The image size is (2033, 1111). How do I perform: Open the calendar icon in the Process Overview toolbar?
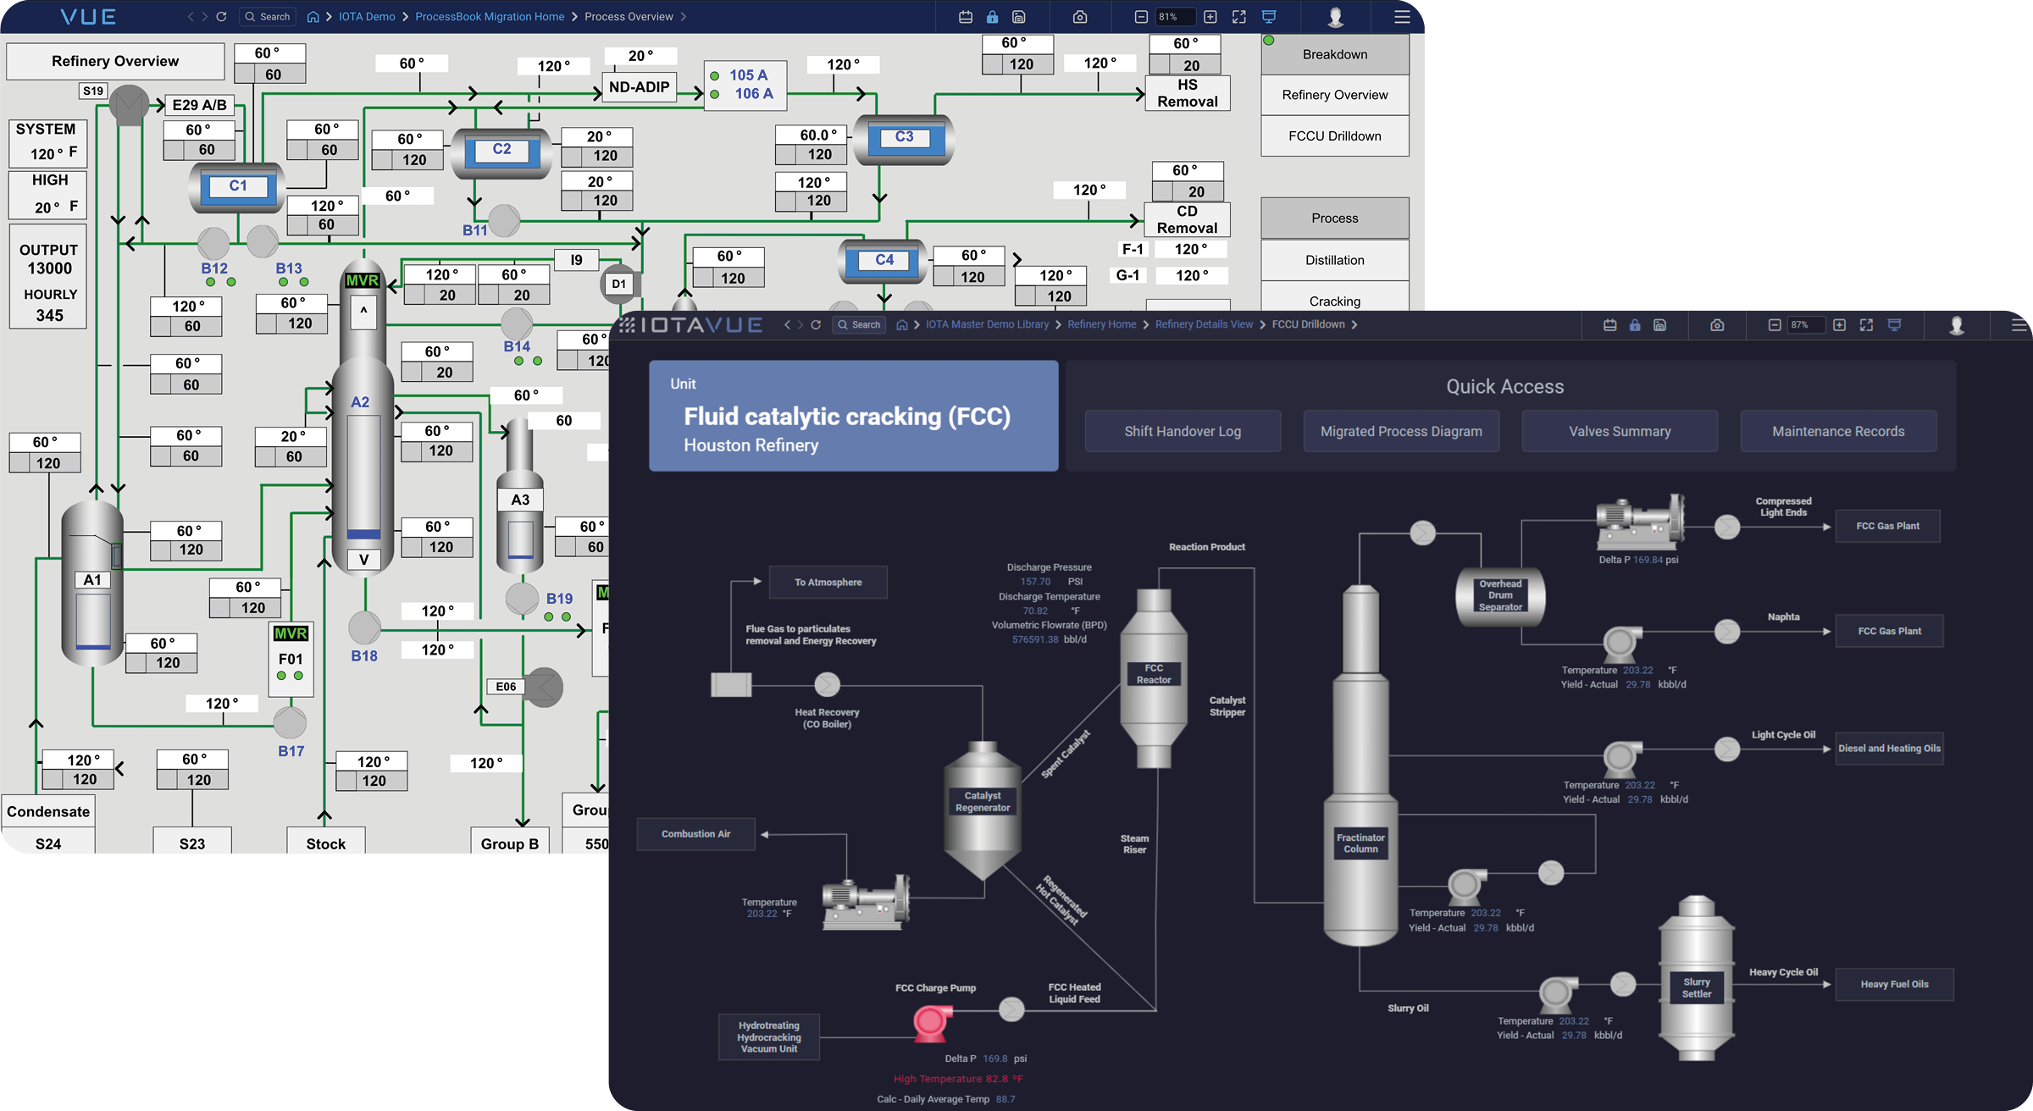point(966,17)
